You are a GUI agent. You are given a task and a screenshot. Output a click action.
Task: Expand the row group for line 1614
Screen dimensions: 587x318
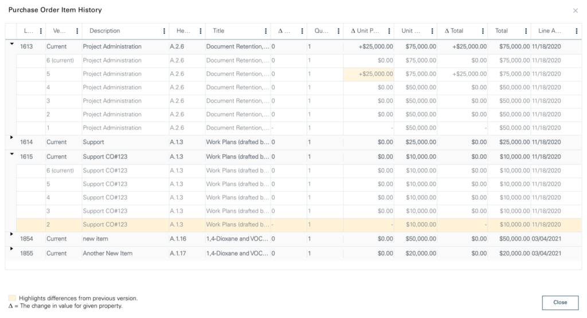[11, 138]
